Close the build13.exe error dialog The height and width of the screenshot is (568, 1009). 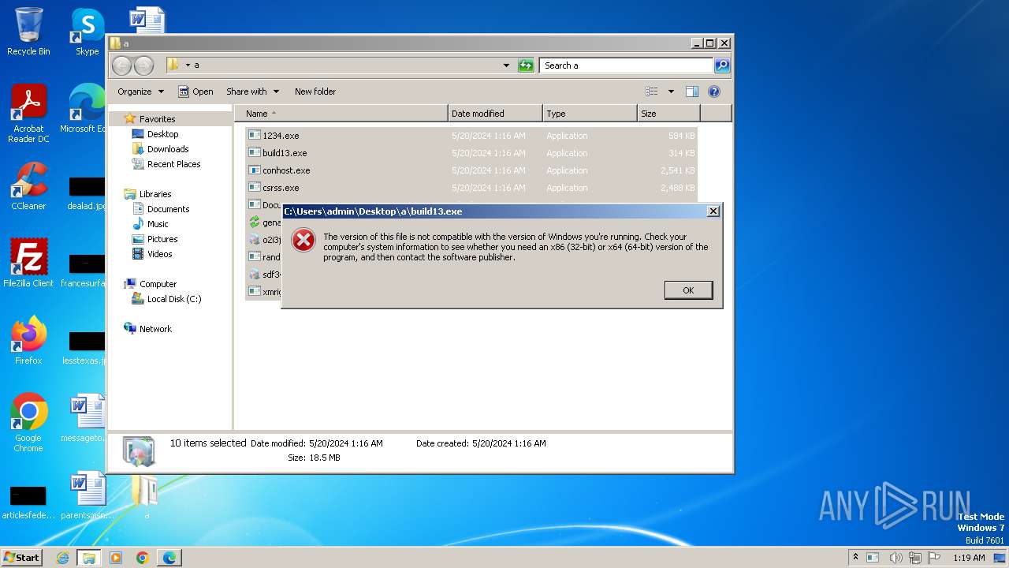coord(713,211)
